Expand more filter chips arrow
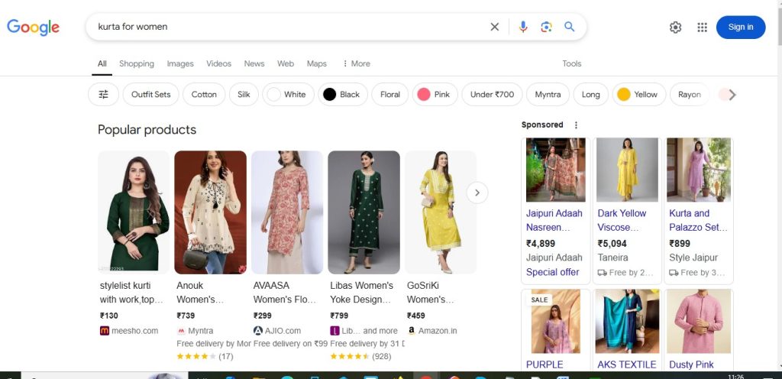Viewport: 782px width, 379px height. coord(732,95)
